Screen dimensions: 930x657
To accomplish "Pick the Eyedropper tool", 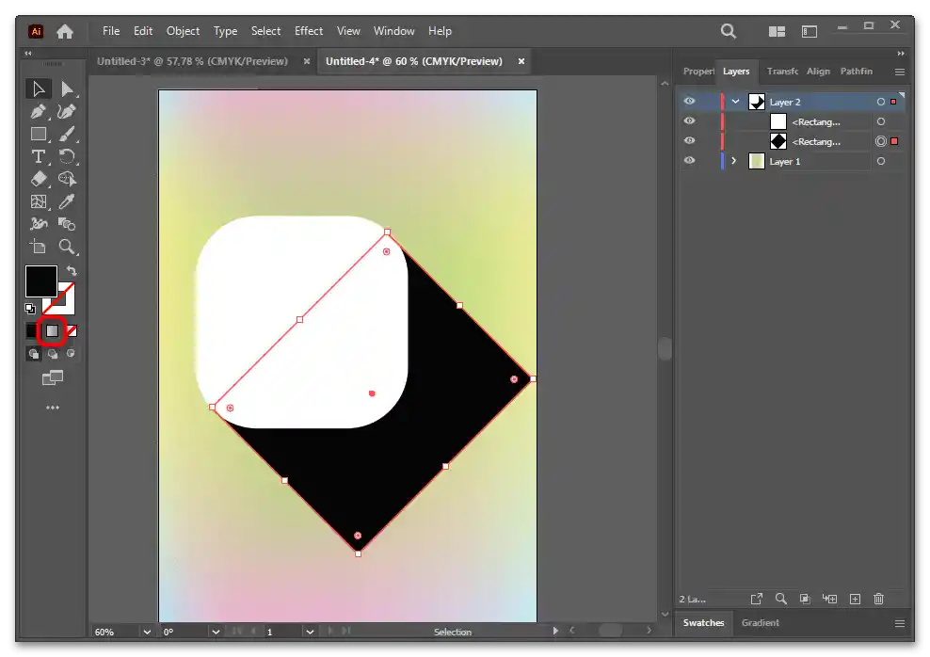I will [67, 201].
